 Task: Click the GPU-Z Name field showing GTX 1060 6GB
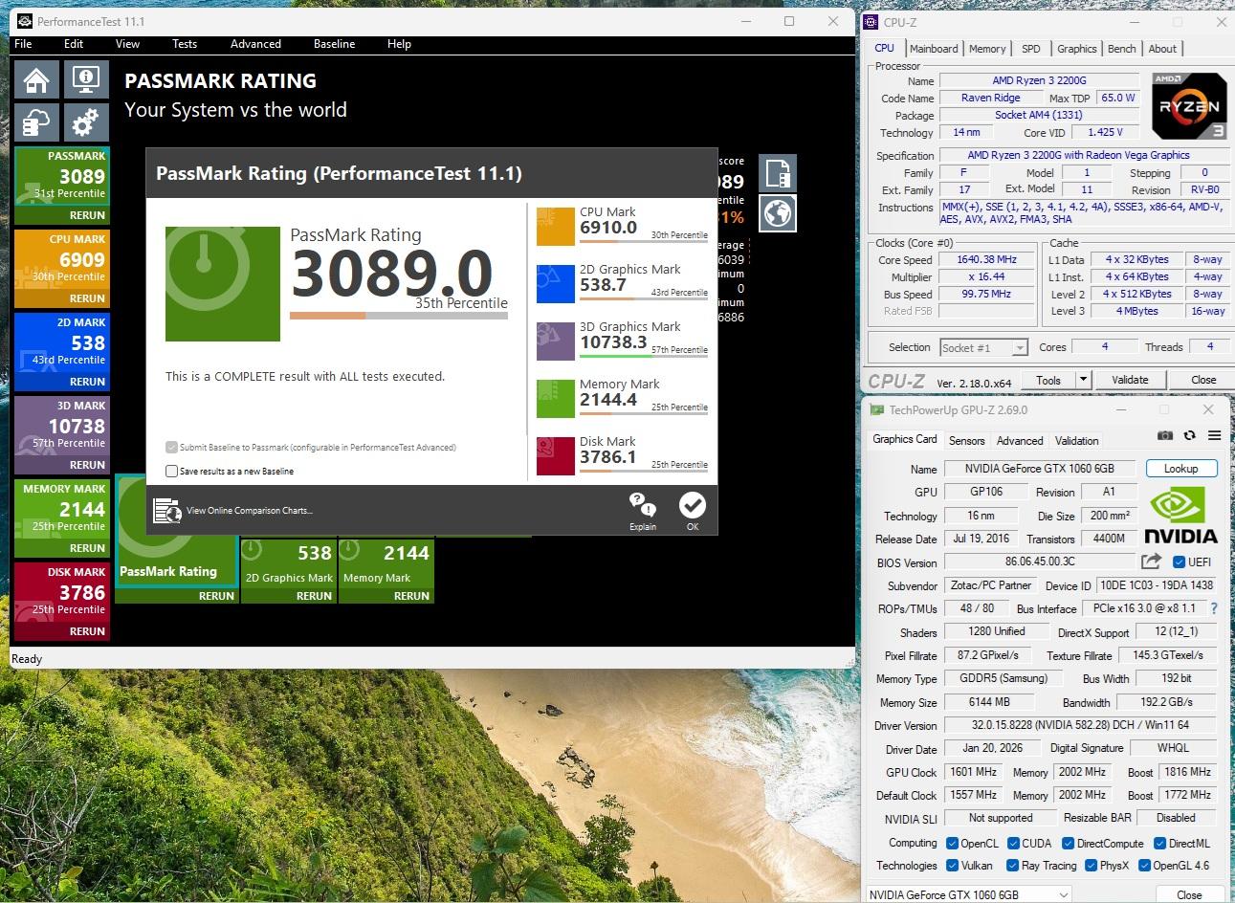point(1041,469)
